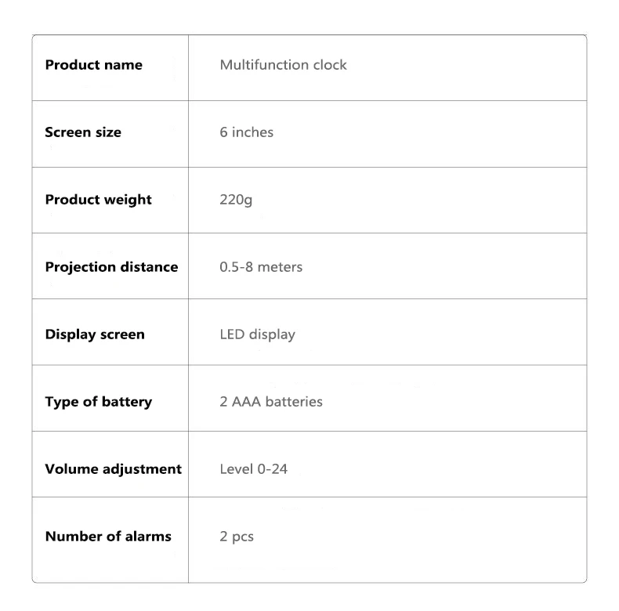Select the "Level 0-24" value
Viewport: 619px width, 611px height.
pos(253,469)
